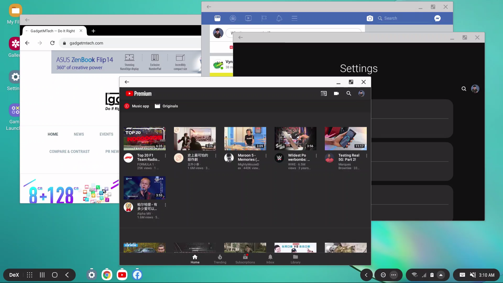The height and width of the screenshot is (283, 503).
Task: Open YouTube video upload camera icon
Action: tap(336, 94)
